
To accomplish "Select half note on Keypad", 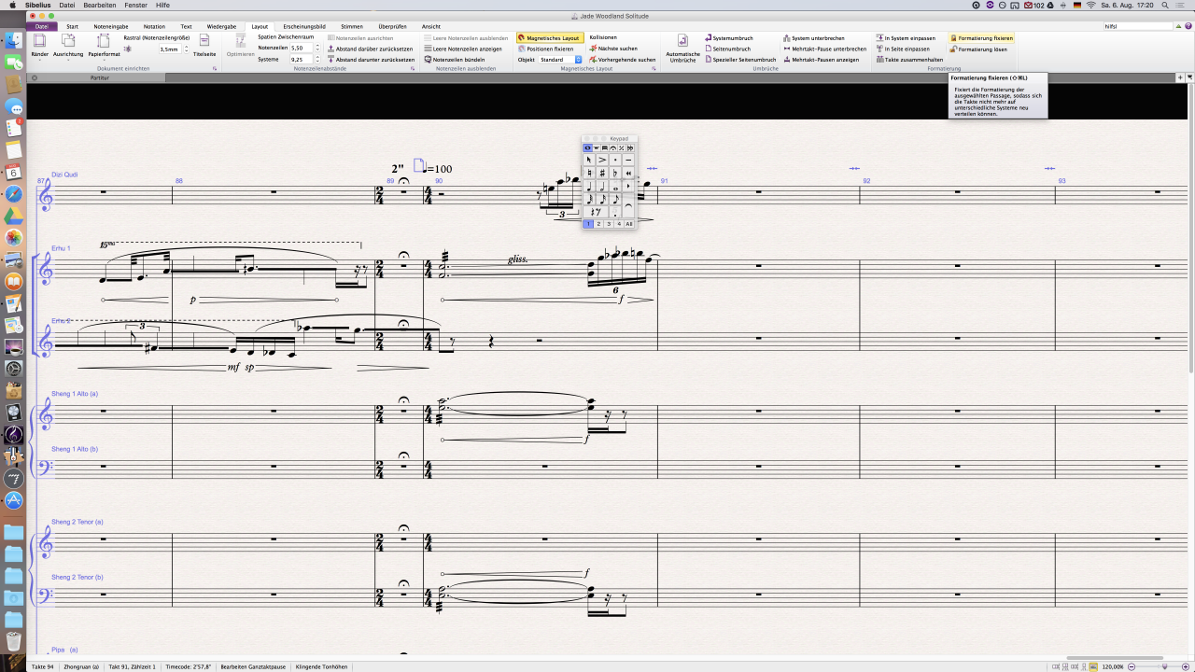I will point(602,186).
